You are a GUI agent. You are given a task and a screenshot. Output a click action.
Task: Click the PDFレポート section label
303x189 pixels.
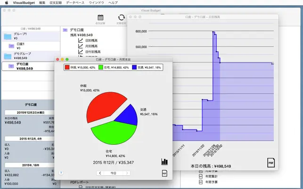tap(80, 182)
